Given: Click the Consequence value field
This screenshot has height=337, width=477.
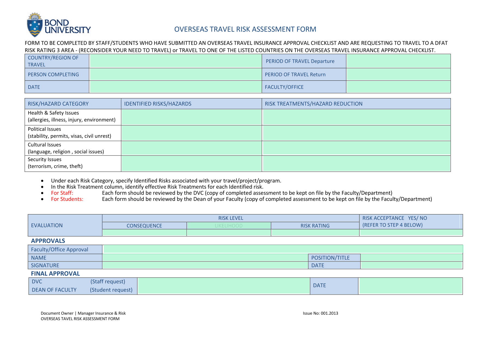Looking at the screenshot, I should click(x=144, y=233).
